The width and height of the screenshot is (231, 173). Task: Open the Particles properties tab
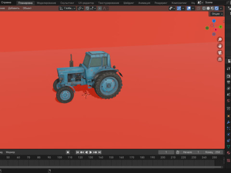[229, 128]
